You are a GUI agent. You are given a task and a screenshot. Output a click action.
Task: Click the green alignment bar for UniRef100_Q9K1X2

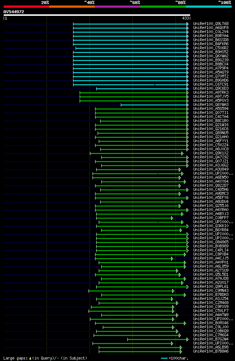(x=137, y=154)
